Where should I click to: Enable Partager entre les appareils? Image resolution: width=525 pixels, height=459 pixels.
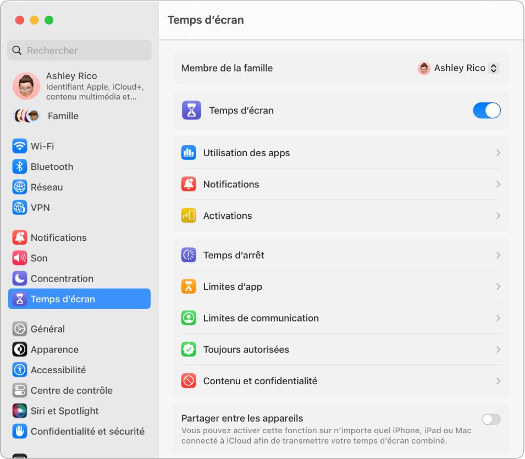[x=490, y=419]
